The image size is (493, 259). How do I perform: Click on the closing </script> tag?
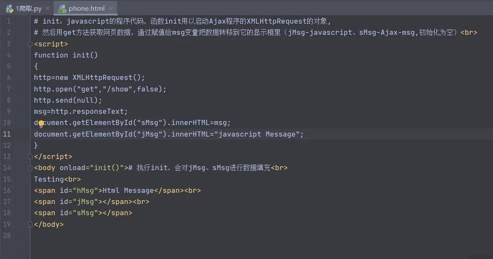tap(53, 156)
